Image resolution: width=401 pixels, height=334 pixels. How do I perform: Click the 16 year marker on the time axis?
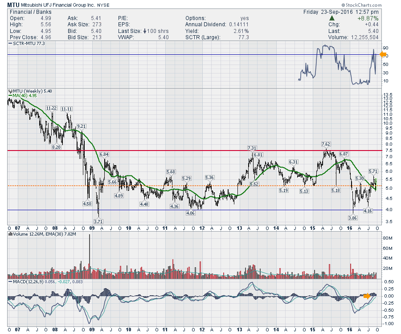coord(350,330)
